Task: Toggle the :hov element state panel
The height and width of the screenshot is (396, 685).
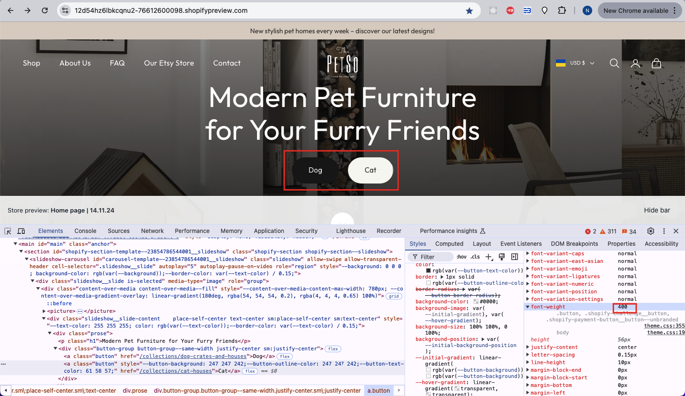Action: [x=462, y=257]
